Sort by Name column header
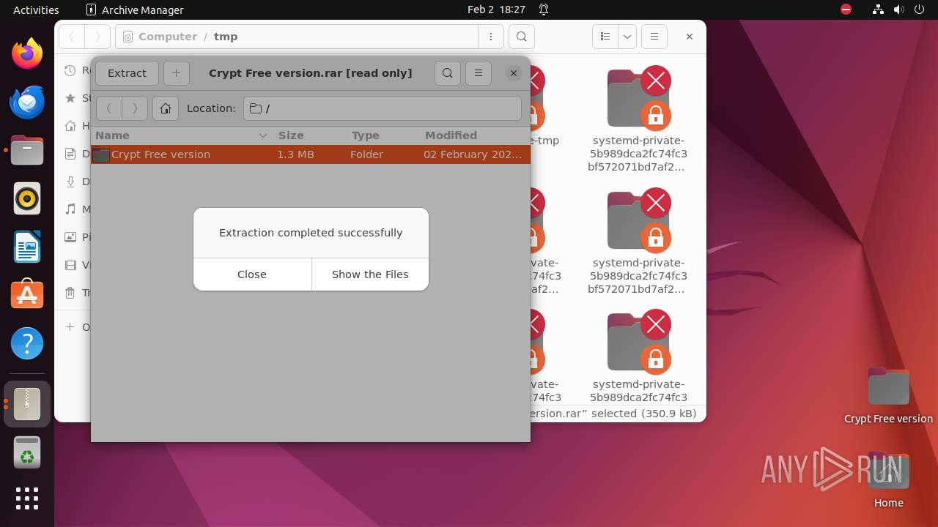 click(x=182, y=135)
